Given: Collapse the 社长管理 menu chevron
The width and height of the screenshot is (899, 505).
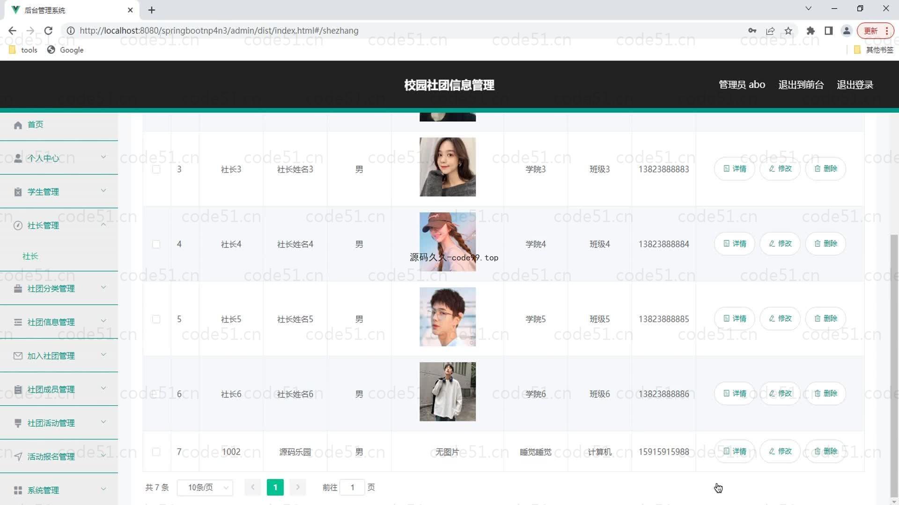Looking at the screenshot, I should [x=103, y=224].
